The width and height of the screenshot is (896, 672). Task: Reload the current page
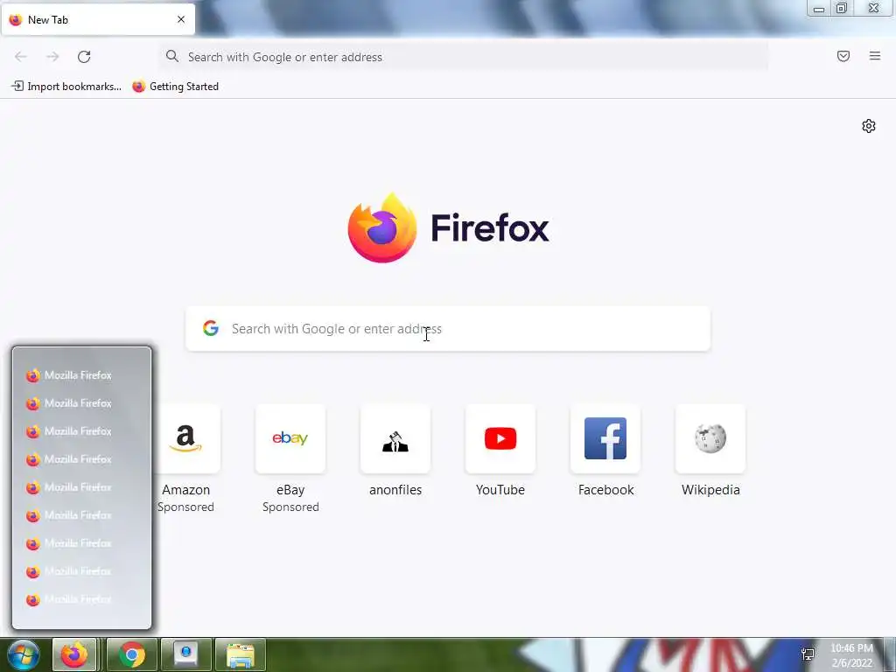(84, 57)
